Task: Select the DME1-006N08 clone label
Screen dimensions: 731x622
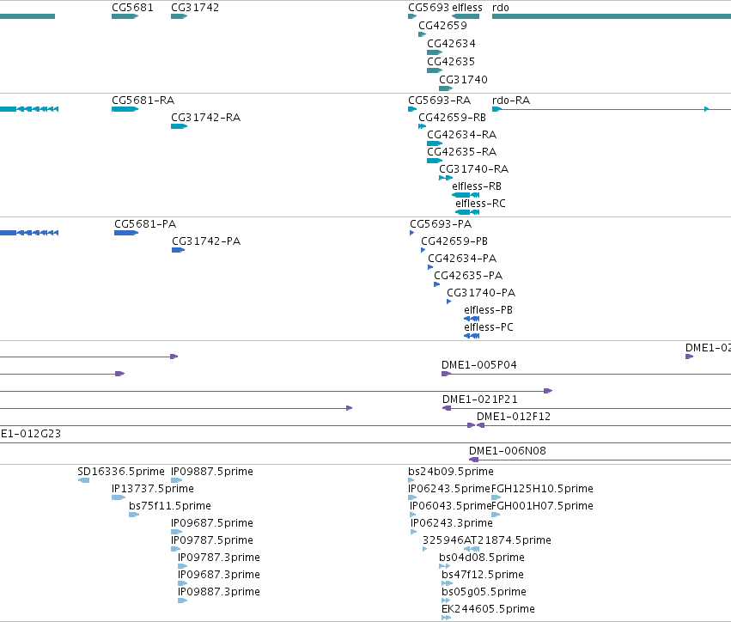Action: tap(507, 451)
